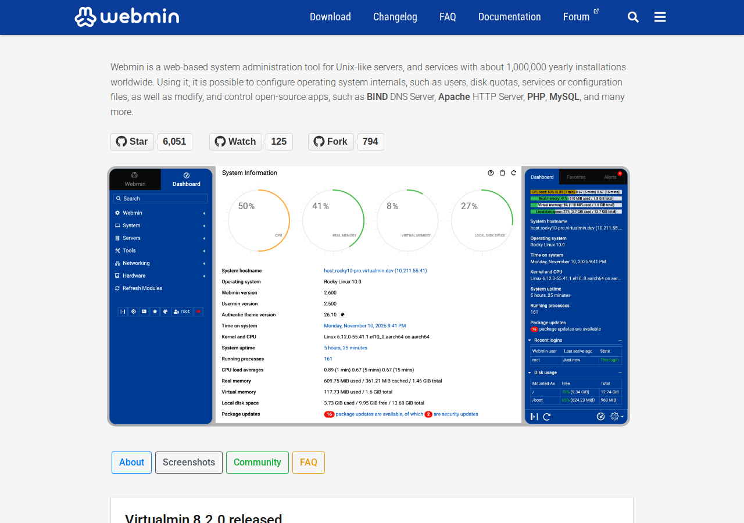
Task: Click the Real Memory 41% gauge
Action: point(332,221)
